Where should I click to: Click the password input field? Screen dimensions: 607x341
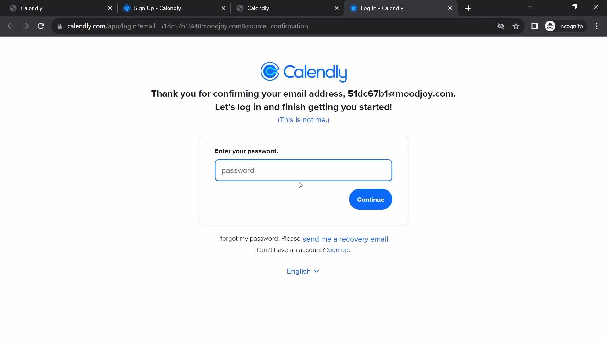(x=303, y=170)
